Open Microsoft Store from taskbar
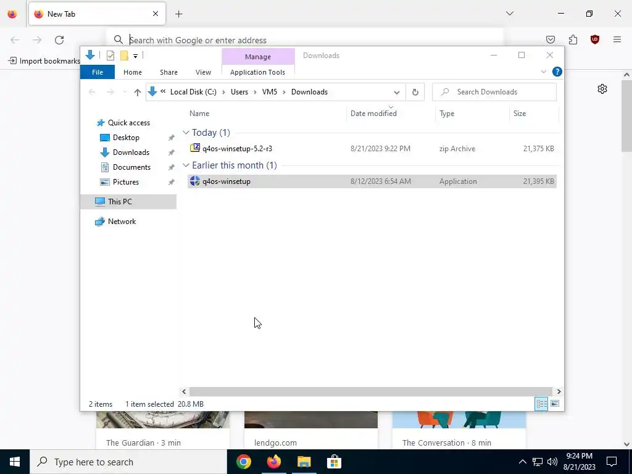This screenshot has height=474, width=632. pyautogui.click(x=334, y=462)
